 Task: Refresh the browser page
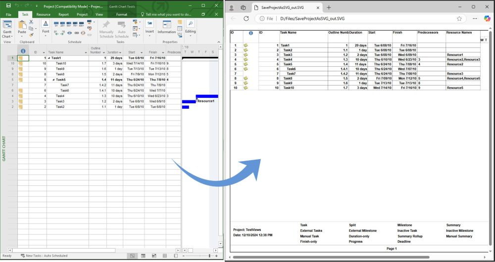click(246, 18)
